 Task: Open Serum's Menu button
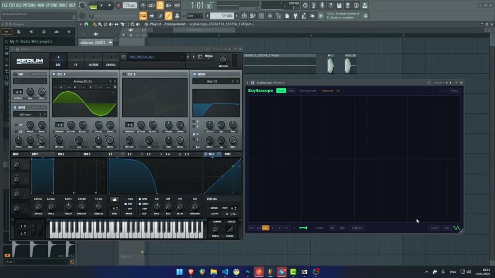tap(209, 56)
